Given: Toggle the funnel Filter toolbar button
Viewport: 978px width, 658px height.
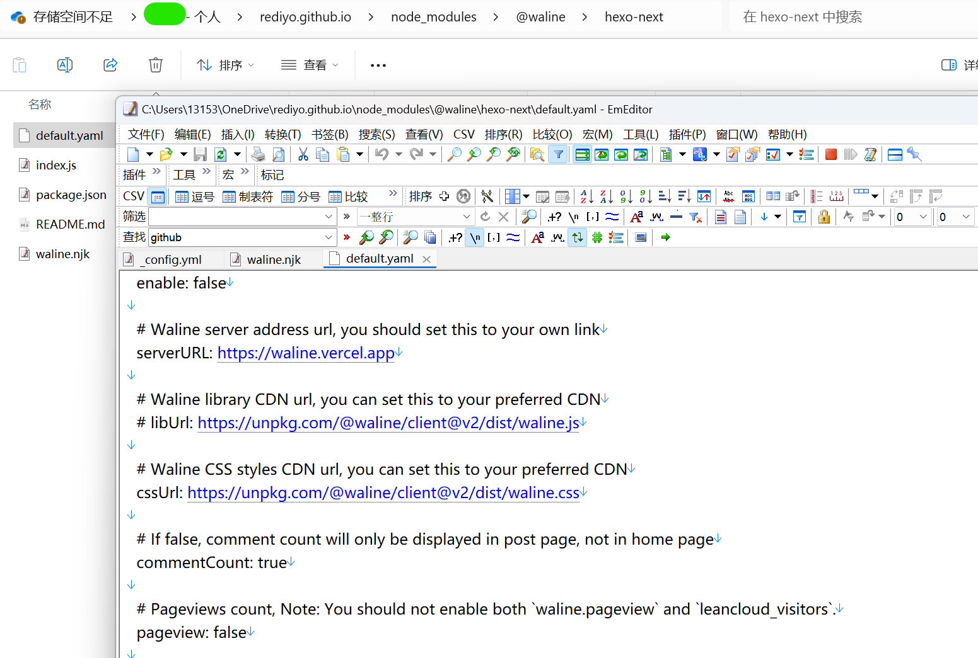Looking at the screenshot, I should click(x=559, y=154).
